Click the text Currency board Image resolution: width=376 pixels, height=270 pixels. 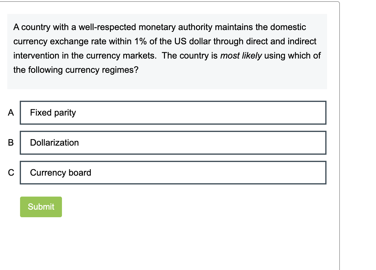coord(60,172)
